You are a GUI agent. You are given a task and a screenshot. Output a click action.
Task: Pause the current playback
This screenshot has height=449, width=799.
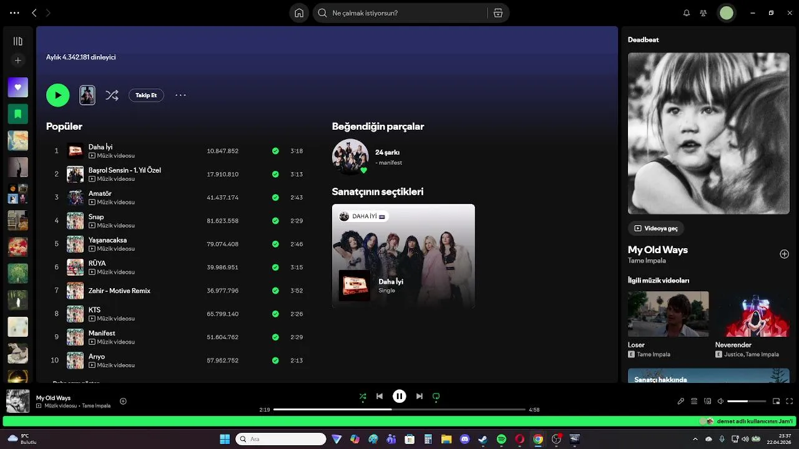pos(399,396)
